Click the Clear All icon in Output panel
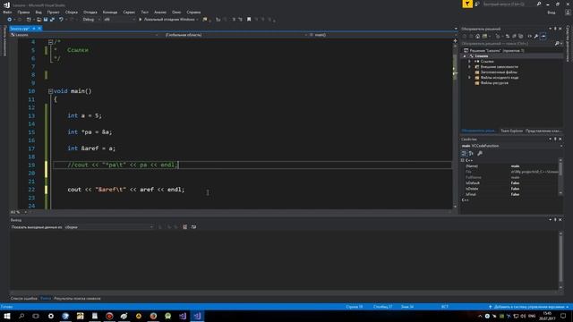 click(185, 227)
